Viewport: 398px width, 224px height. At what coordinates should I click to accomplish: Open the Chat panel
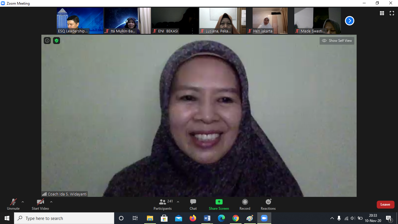coord(193,204)
